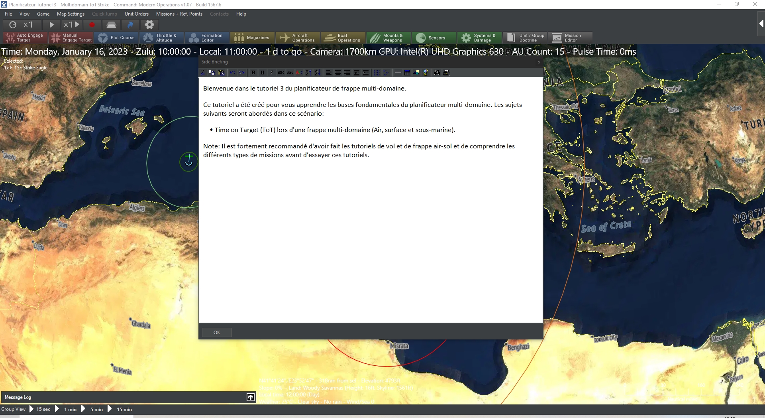Click the Cut scissors icon in briefing toolbar
765x418 pixels.
(x=203, y=73)
